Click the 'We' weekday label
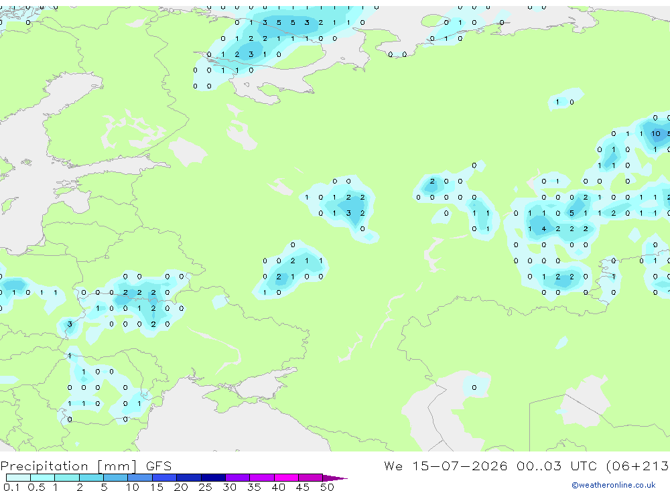 point(393,466)
